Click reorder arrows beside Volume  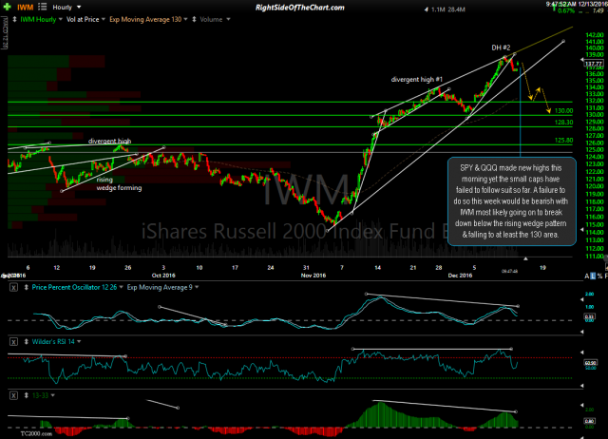[194, 19]
